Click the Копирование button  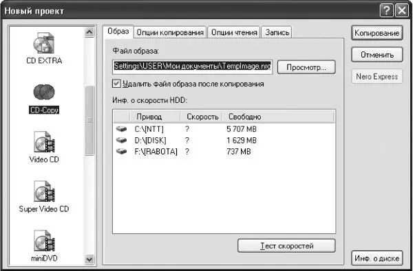377,33
